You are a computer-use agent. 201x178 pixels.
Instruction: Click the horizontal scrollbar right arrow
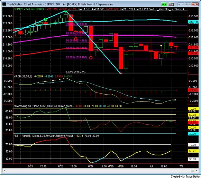[x=196, y=170]
